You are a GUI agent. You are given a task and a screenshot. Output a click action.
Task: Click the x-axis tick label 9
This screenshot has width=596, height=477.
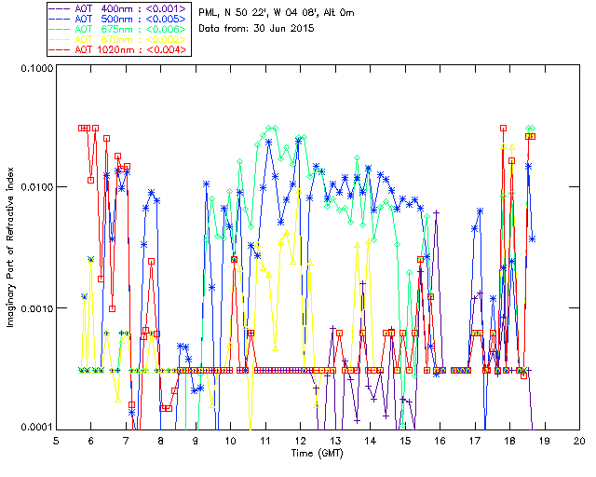[196, 441]
